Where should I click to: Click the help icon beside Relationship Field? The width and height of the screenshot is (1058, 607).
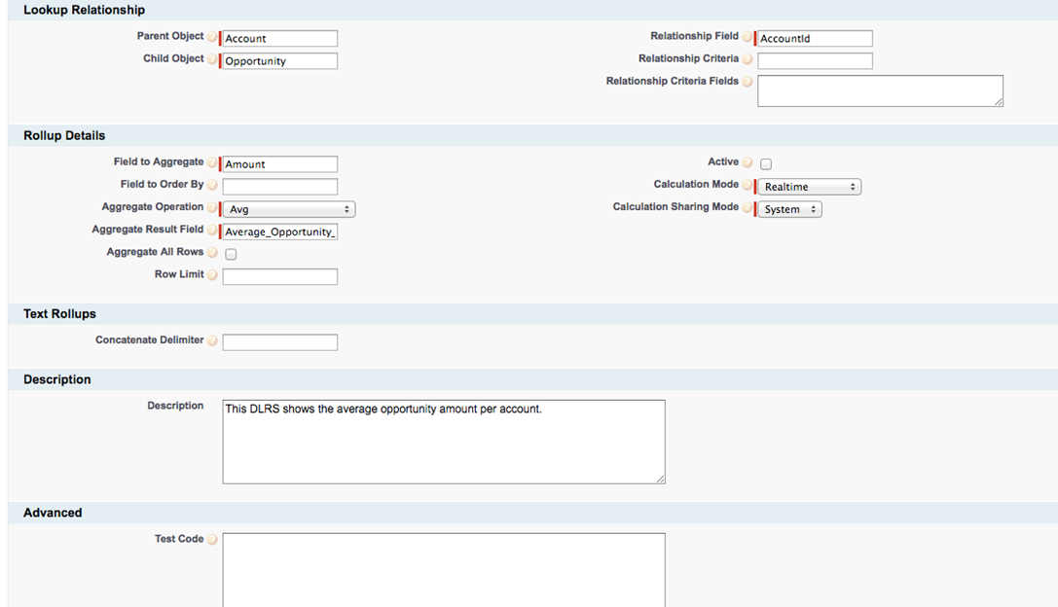click(x=748, y=37)
